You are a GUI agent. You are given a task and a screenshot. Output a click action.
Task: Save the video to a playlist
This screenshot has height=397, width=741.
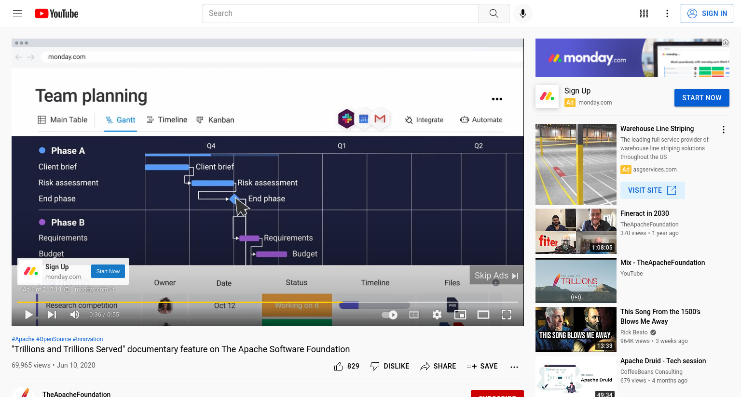[482, 366]
